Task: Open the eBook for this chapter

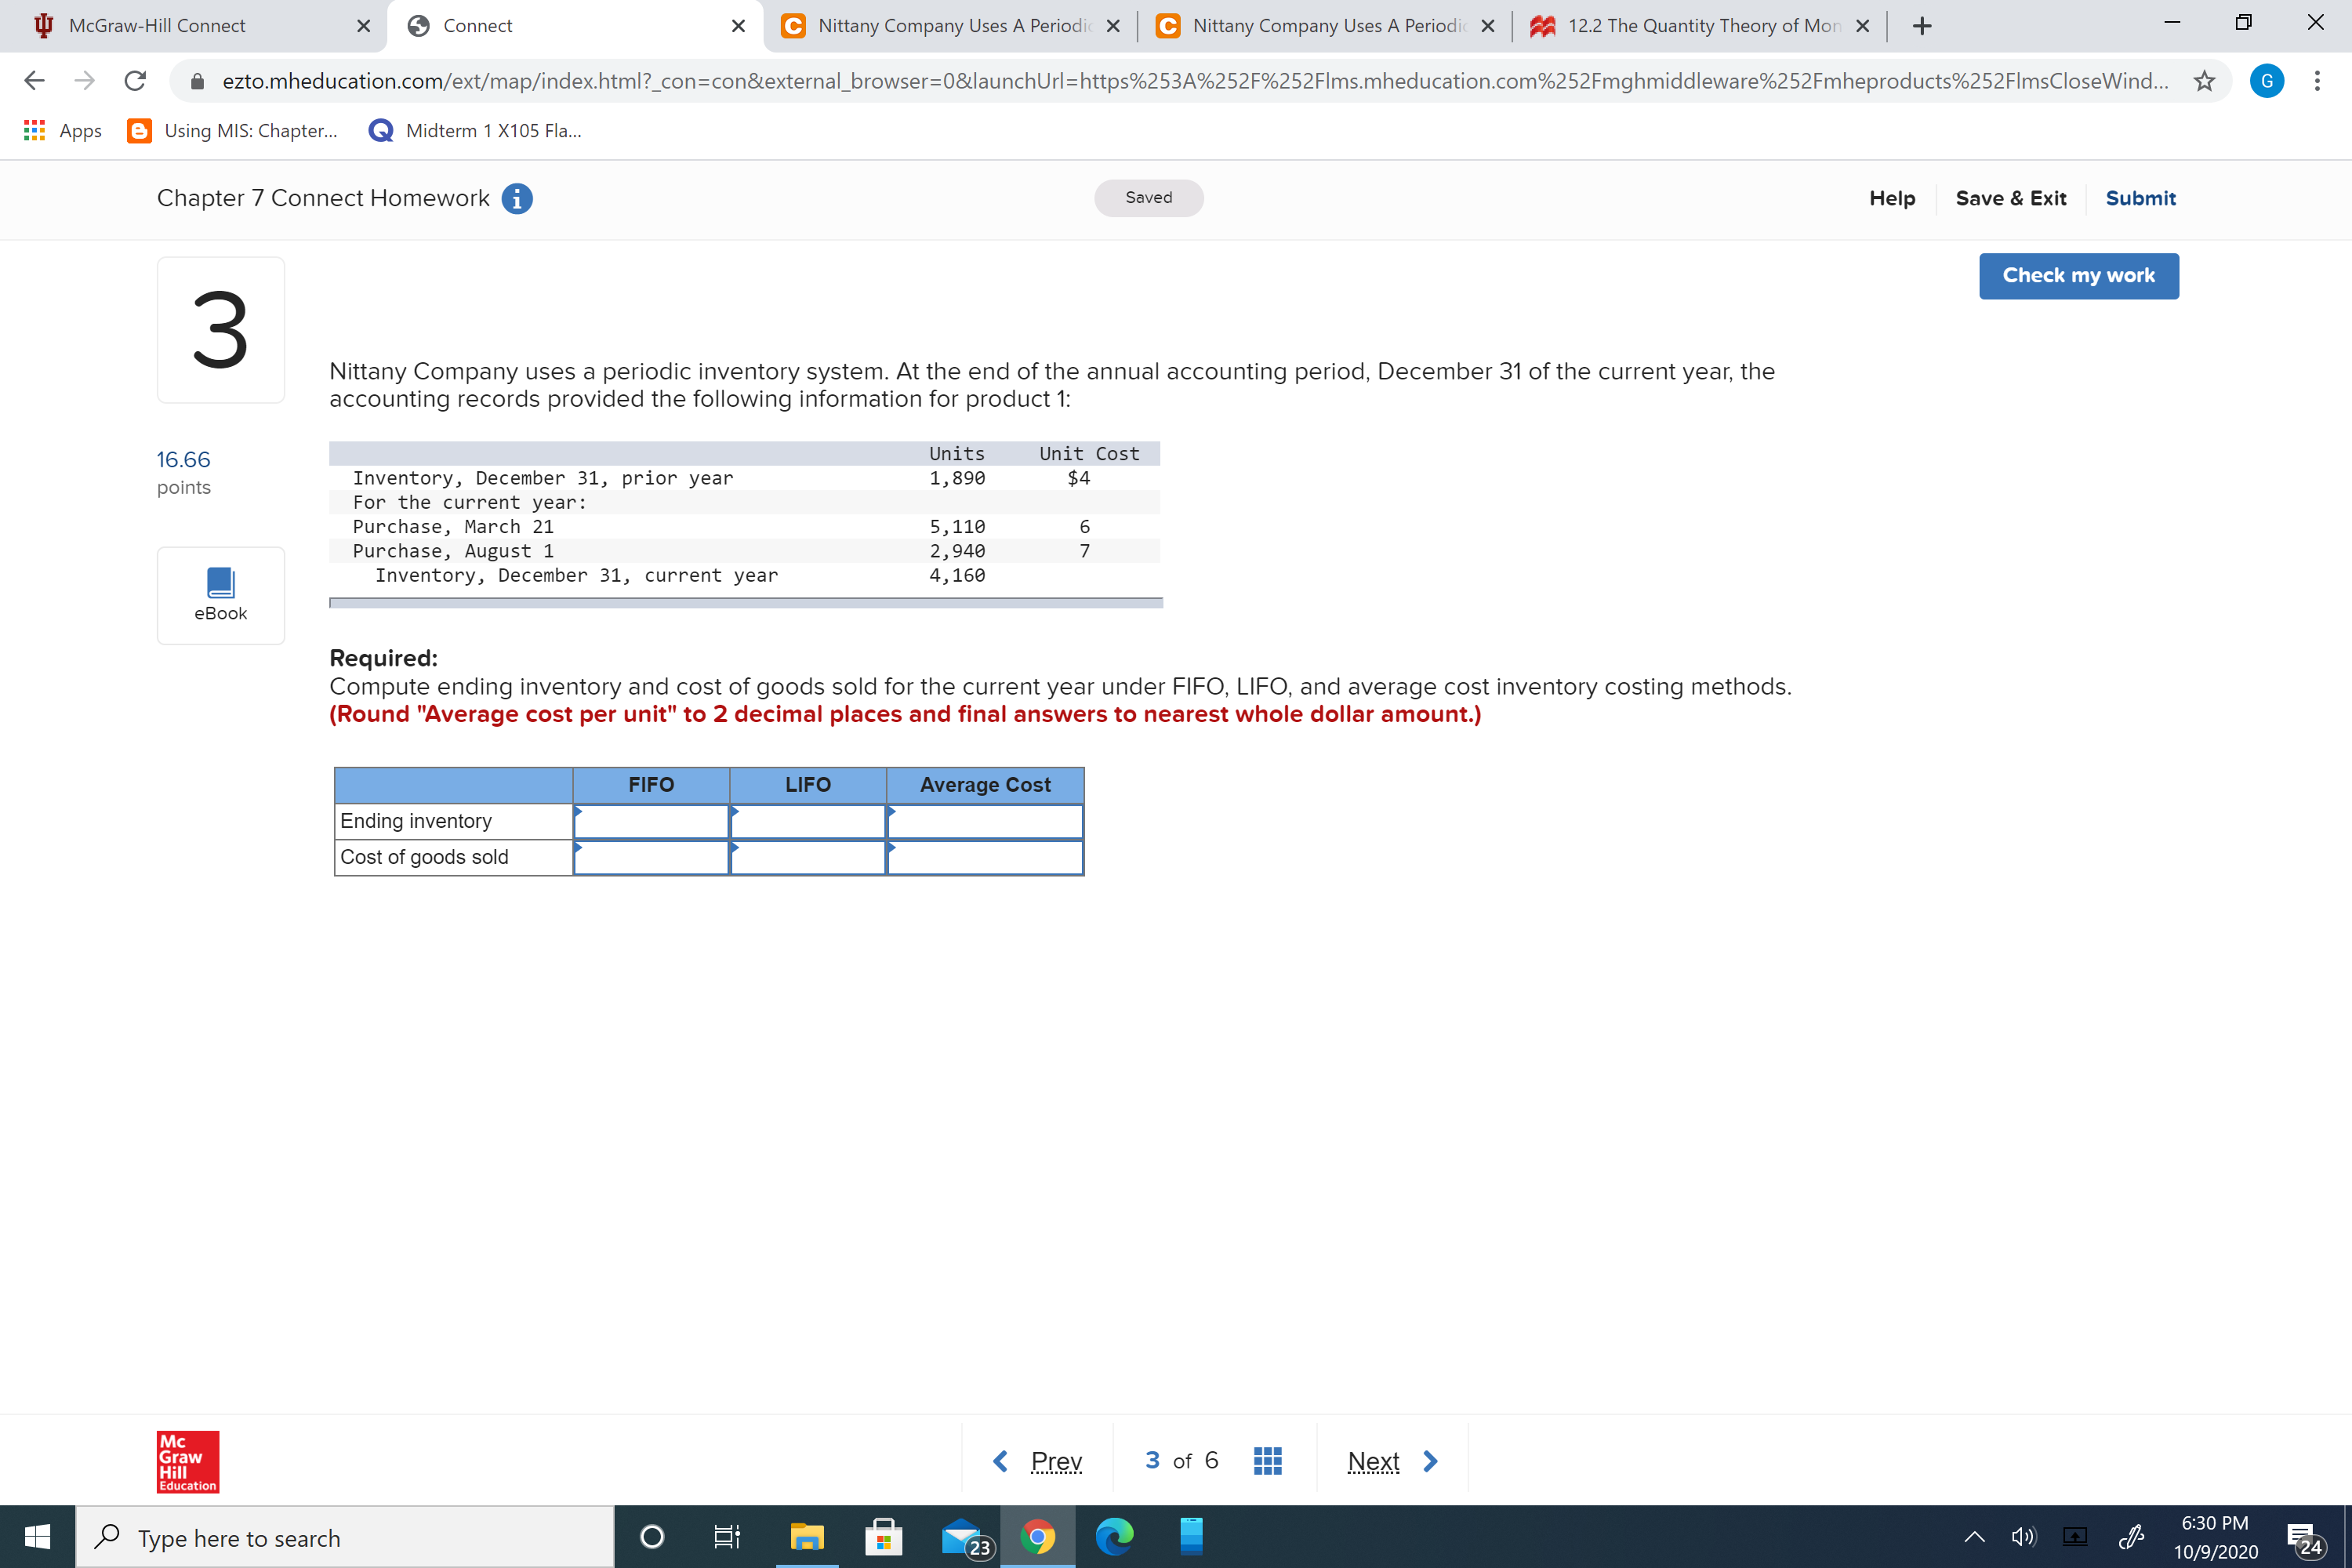Action: coord(220,595)
